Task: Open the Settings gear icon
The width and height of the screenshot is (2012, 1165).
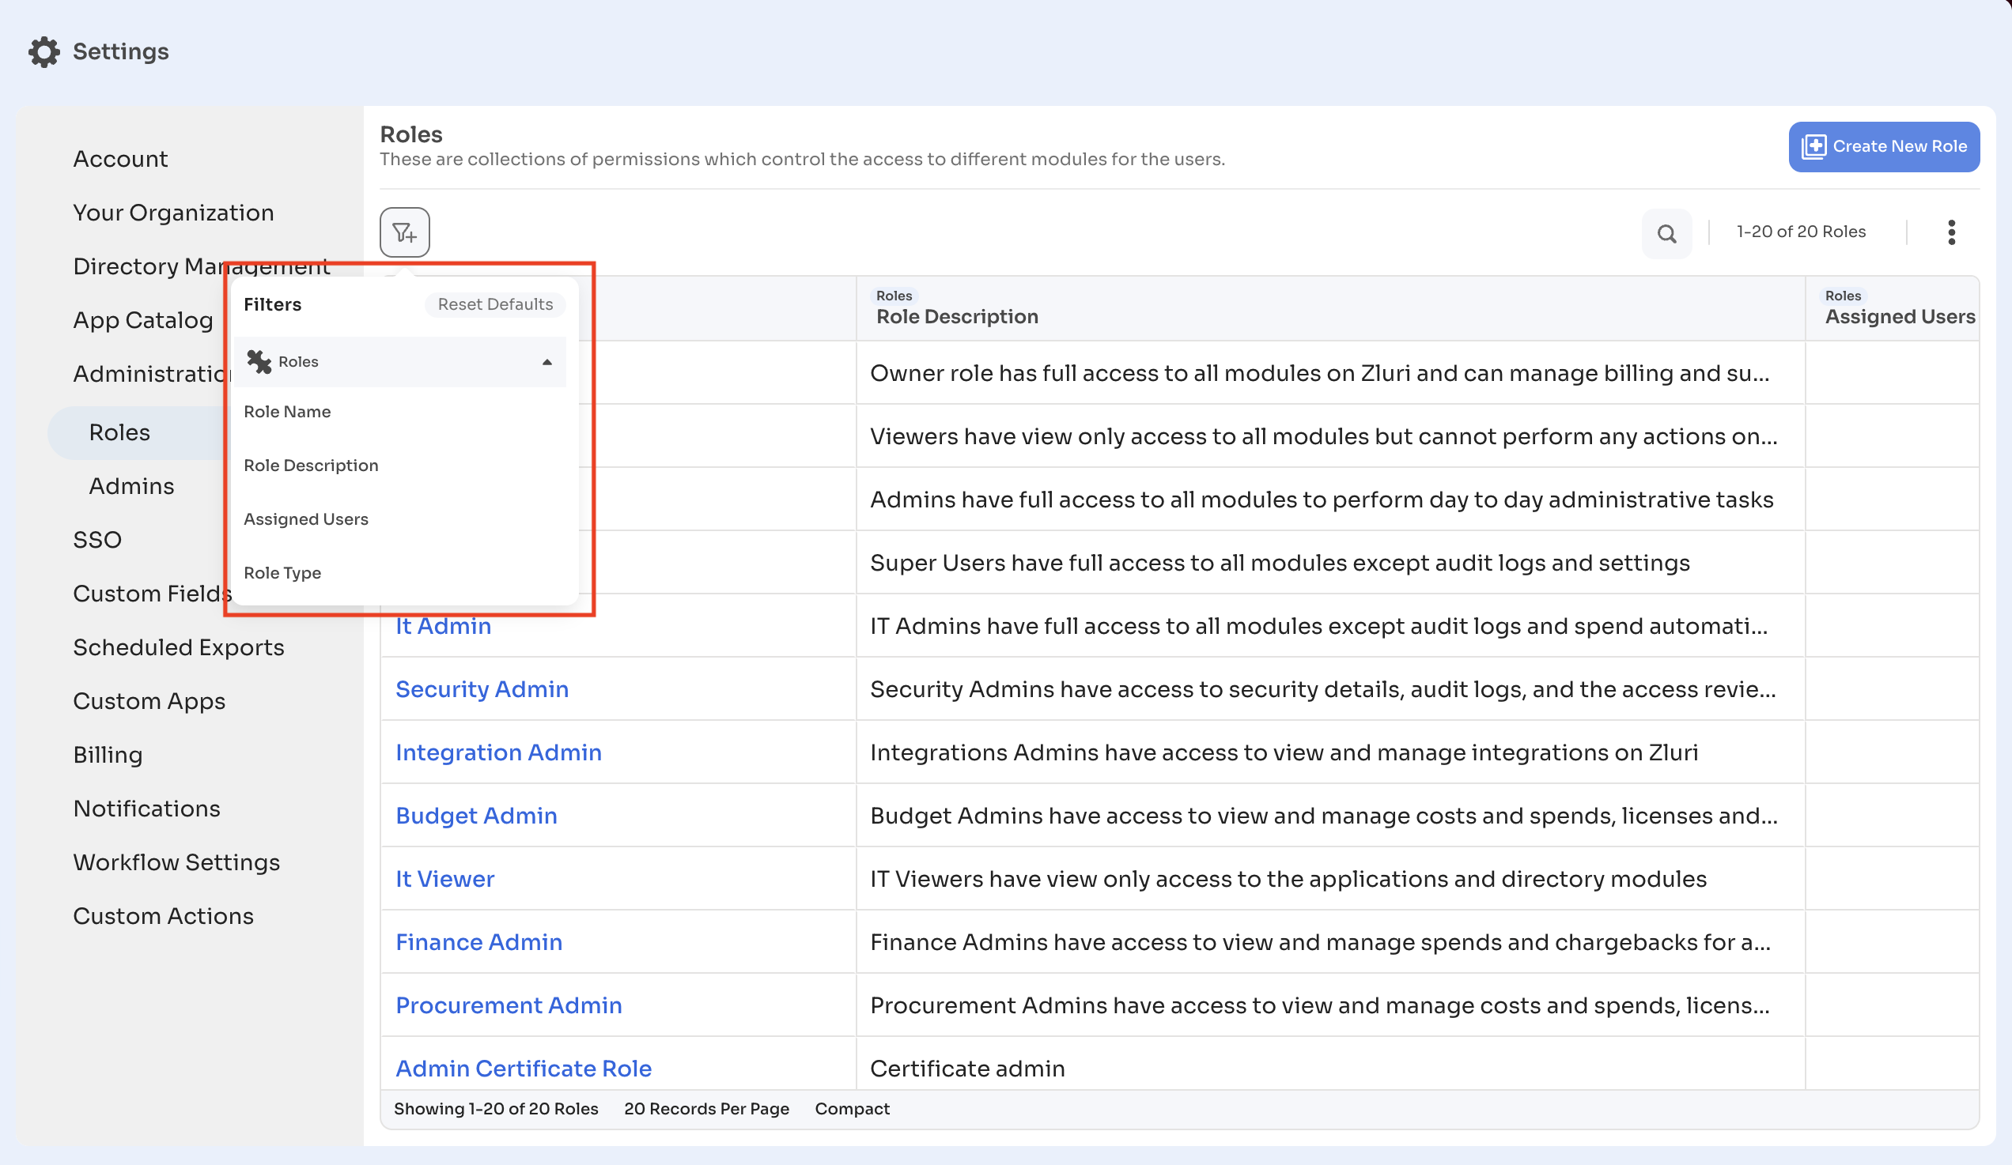Action: [x=44, y=51]
